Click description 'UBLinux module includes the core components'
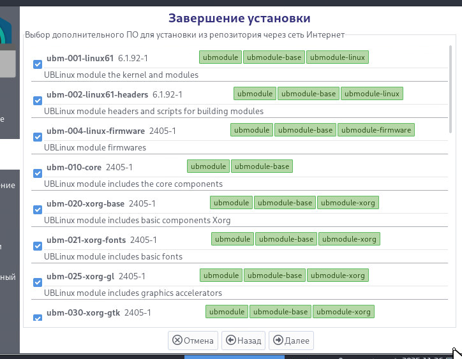This screenshot has height=359, width=462. (x=133, y=184)
